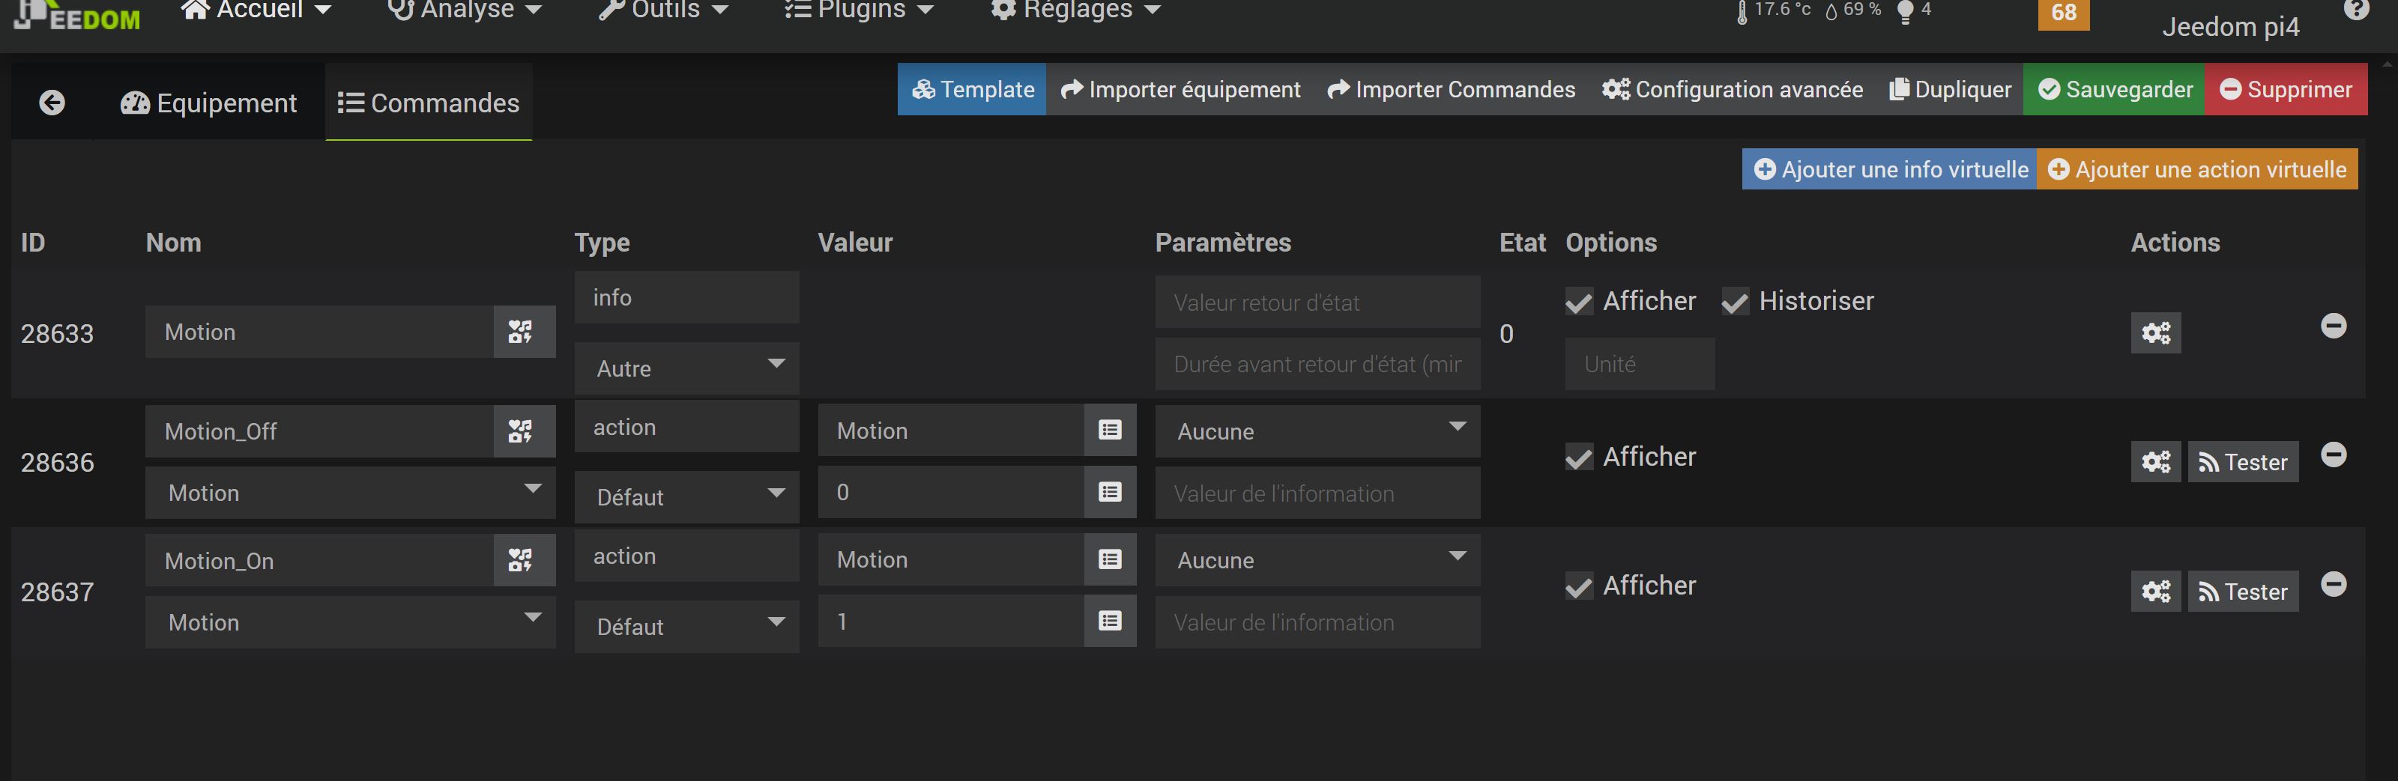Open advanced settings gears for Motion_On
Image resolution: width=2398 pixels, height=781 pixels.
point(2155,592)
